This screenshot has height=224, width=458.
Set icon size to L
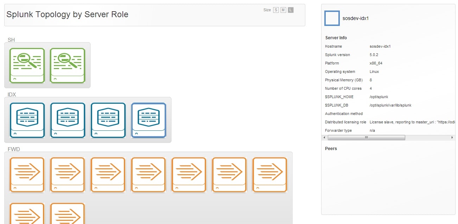pyautogui.click(x=291, y=10)
